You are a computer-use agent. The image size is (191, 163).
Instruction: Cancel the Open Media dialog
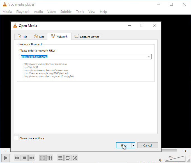click(148, 145)
